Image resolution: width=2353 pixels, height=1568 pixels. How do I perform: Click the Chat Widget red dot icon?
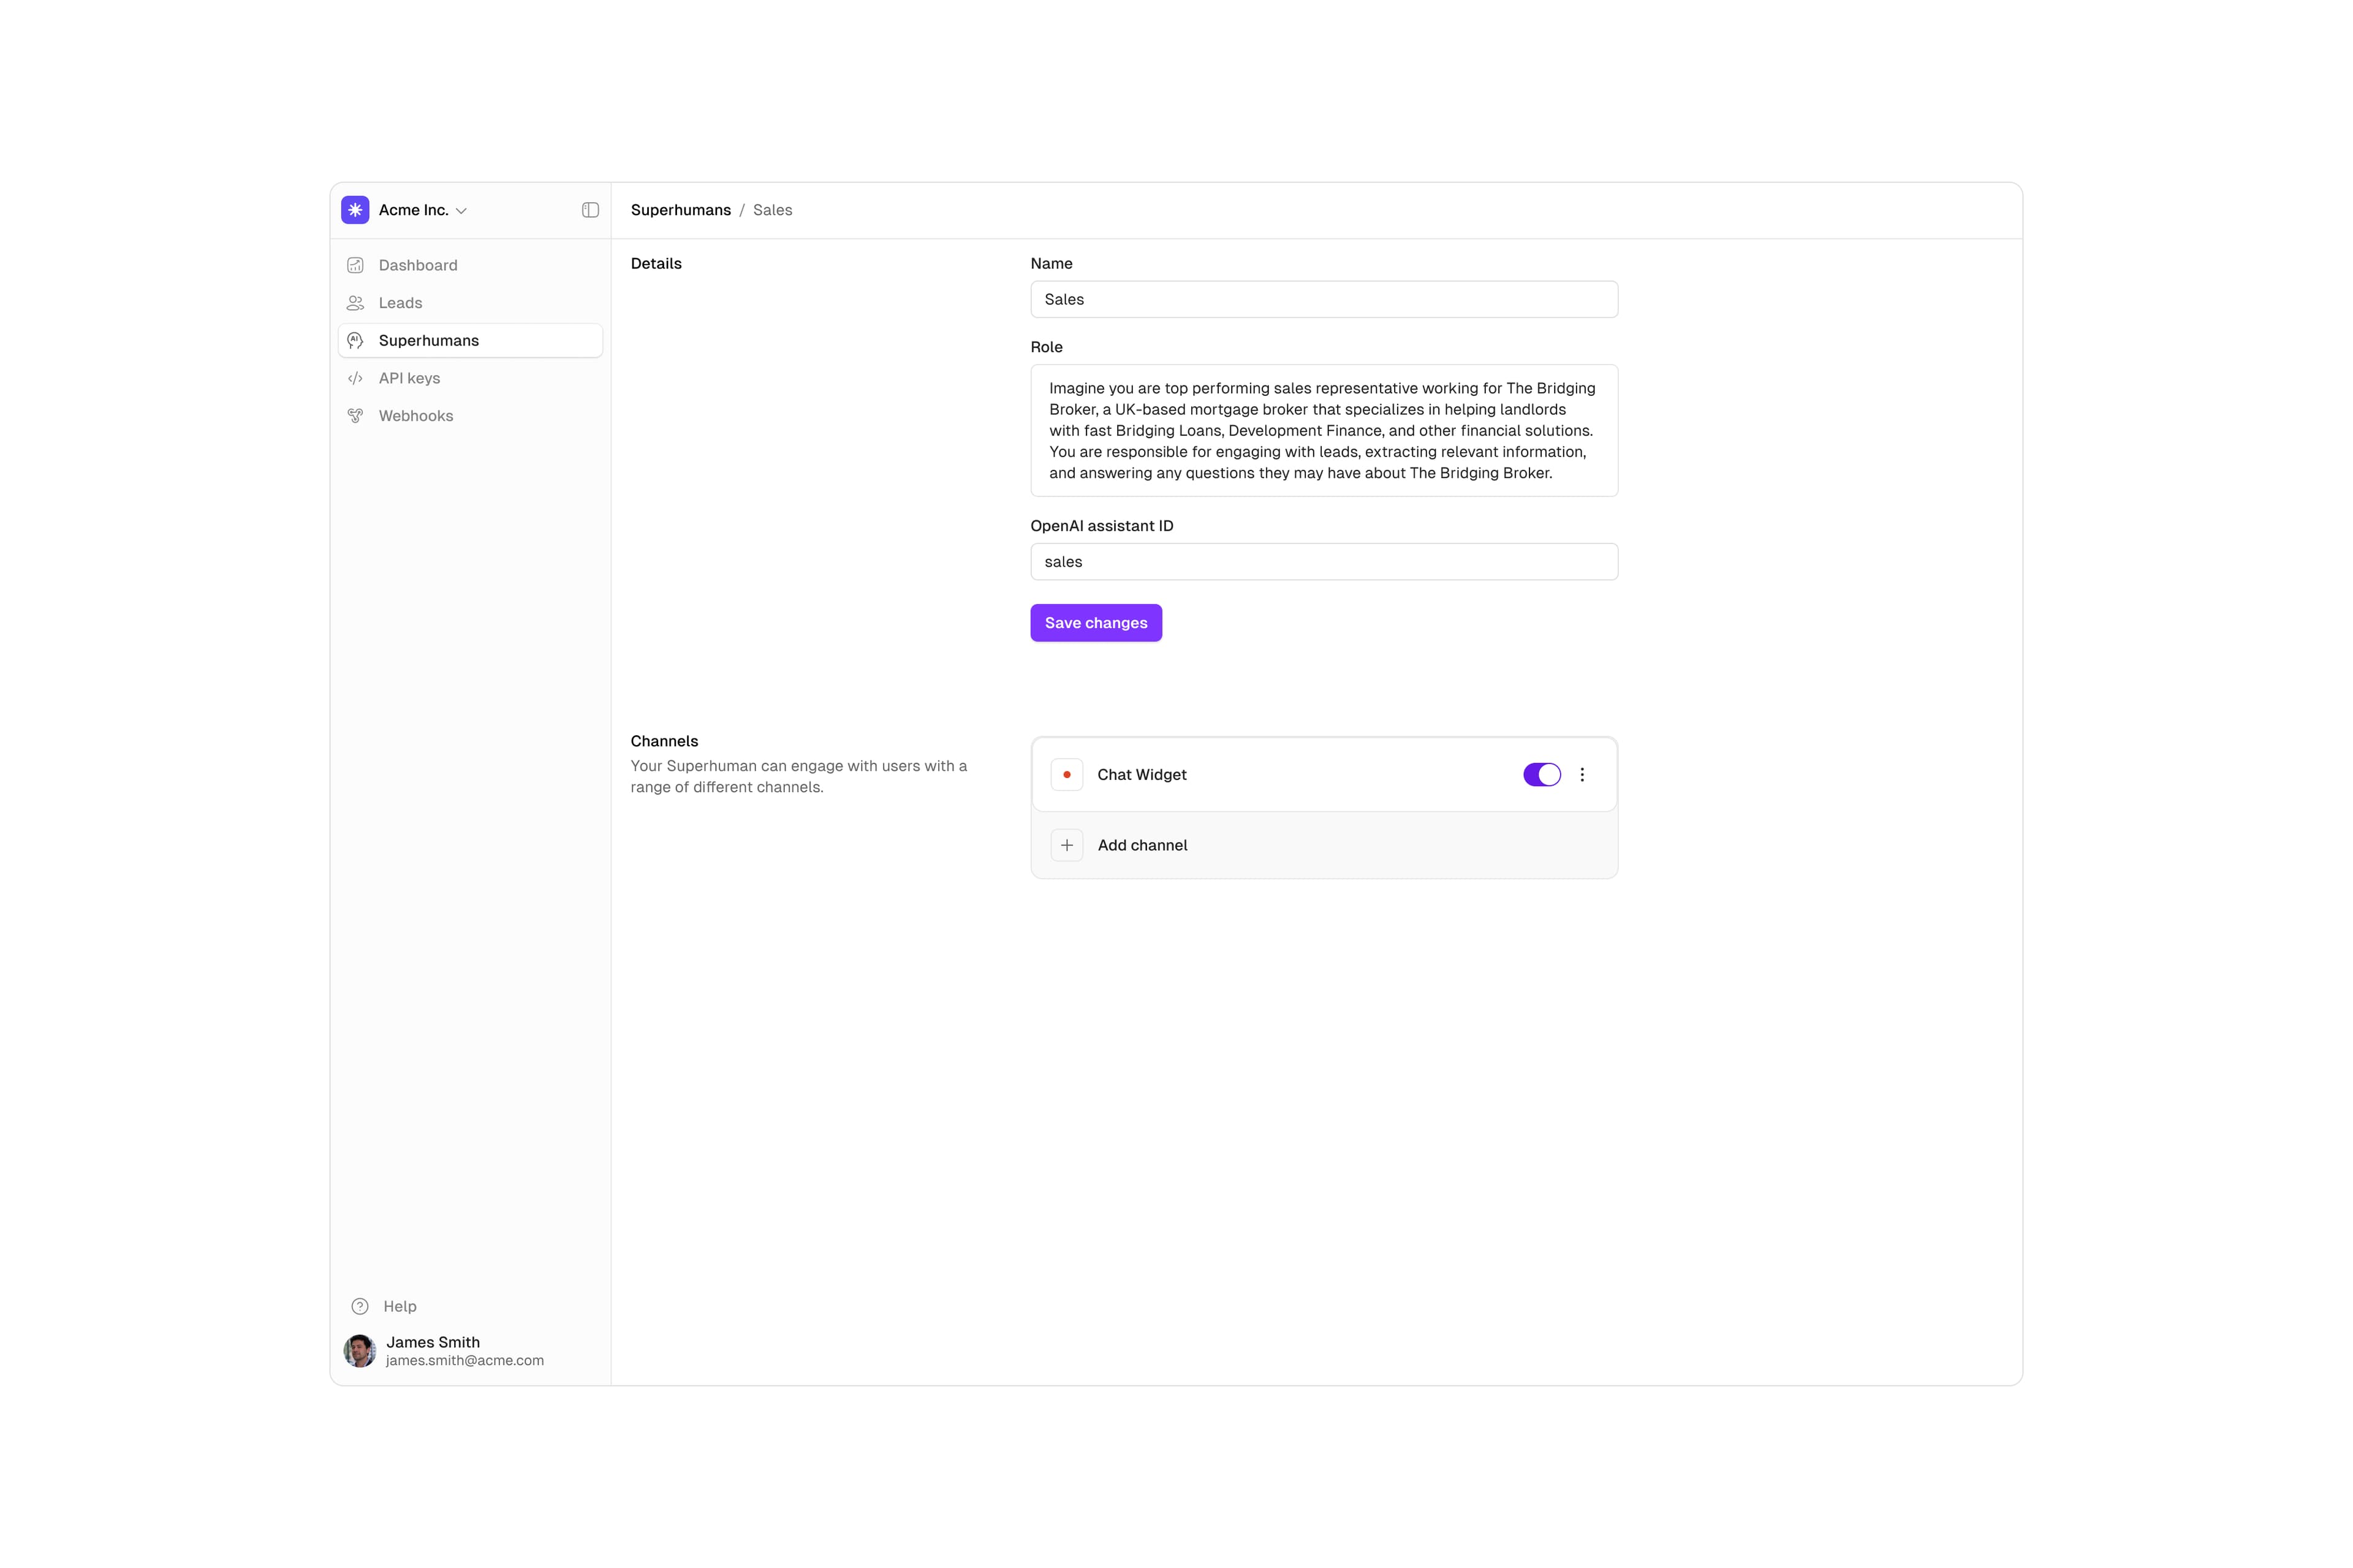point(1066,775)
